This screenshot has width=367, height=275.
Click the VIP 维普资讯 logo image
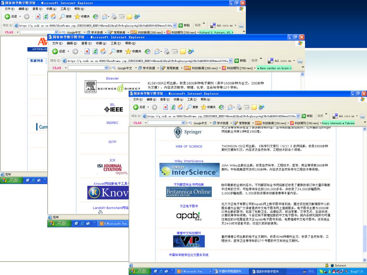tap(189, 241)
